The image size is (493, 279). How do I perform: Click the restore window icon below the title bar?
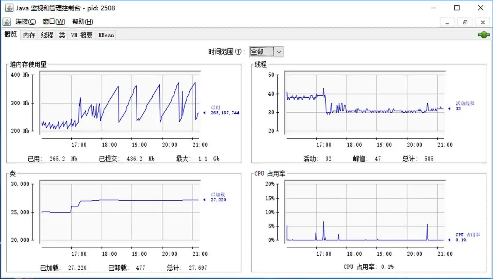tap(465, 22)
